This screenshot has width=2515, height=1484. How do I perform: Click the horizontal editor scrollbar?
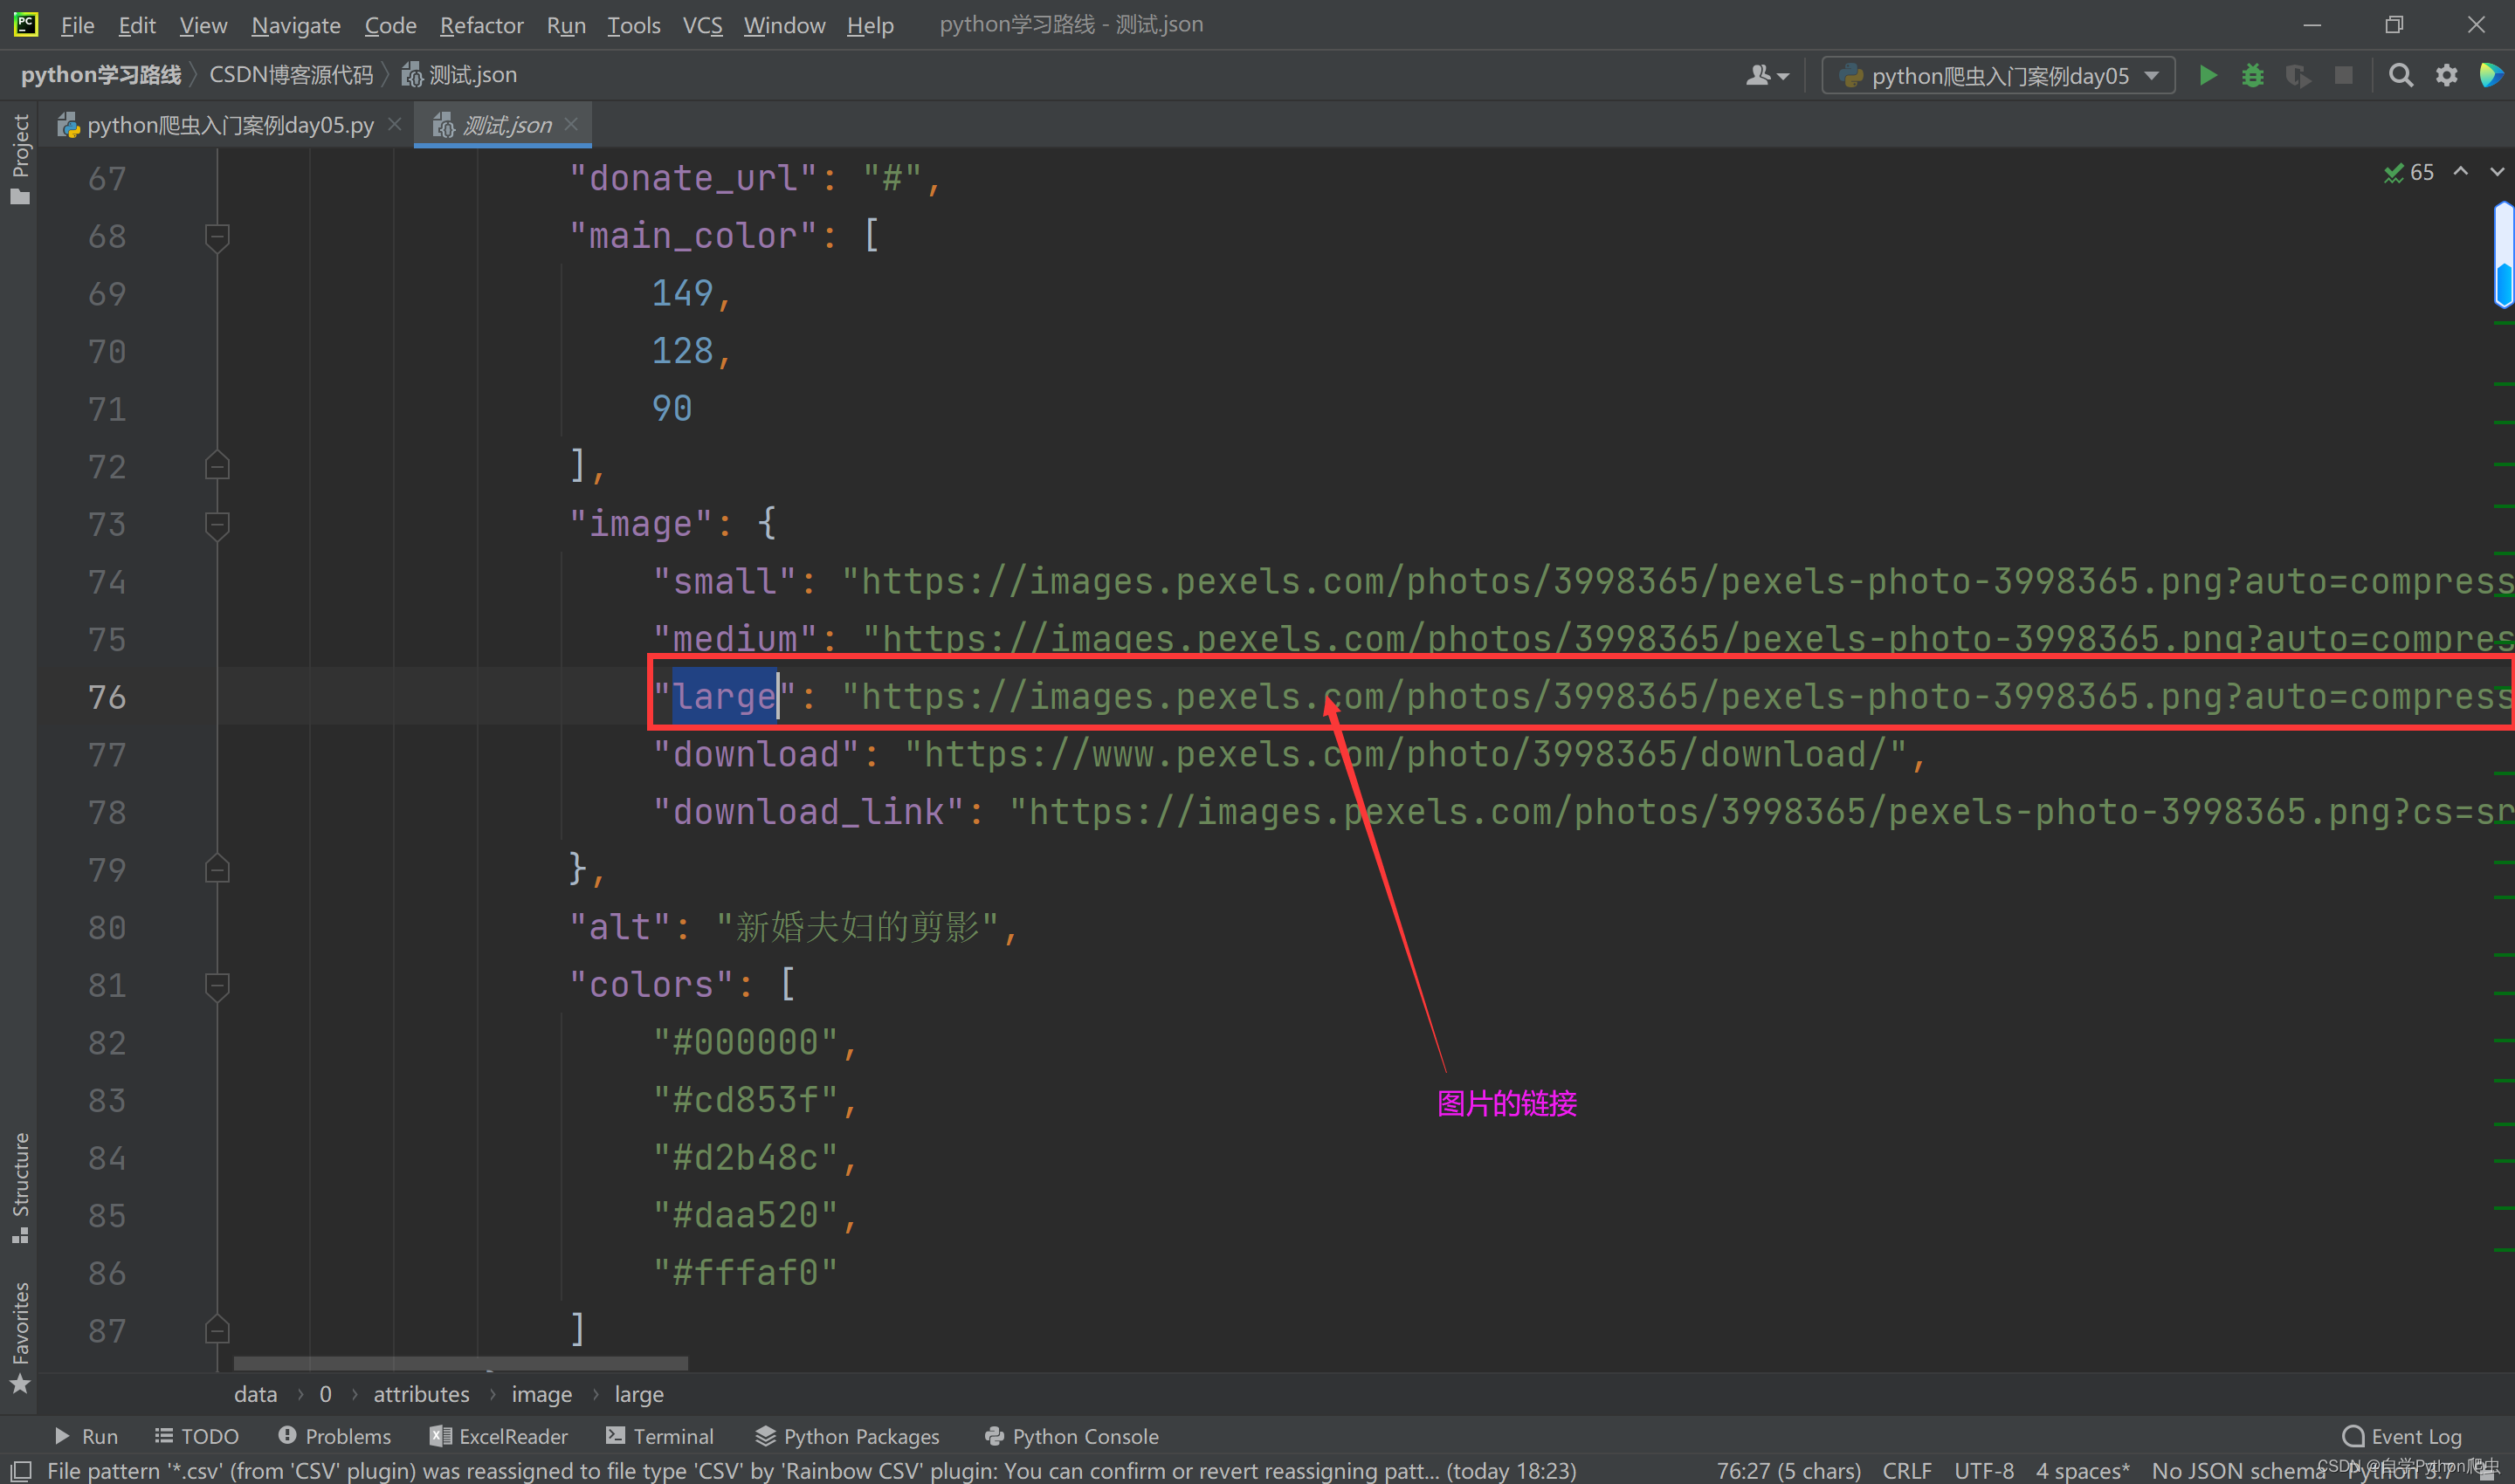(460, 1363)
